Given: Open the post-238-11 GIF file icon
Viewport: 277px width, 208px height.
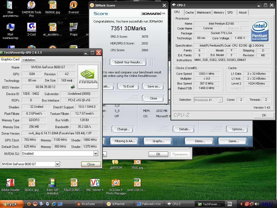Looking at the screenshot, I should pyautogui.click(x=137, y=185).
